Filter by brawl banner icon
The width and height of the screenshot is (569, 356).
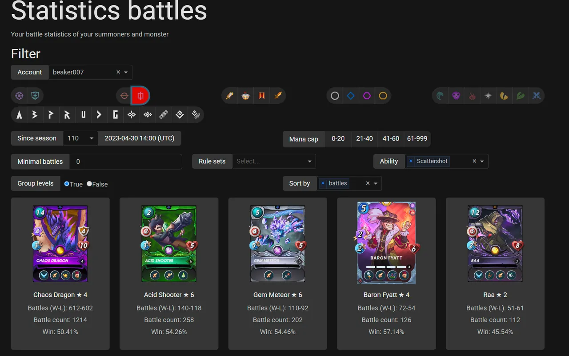point(262,96)
